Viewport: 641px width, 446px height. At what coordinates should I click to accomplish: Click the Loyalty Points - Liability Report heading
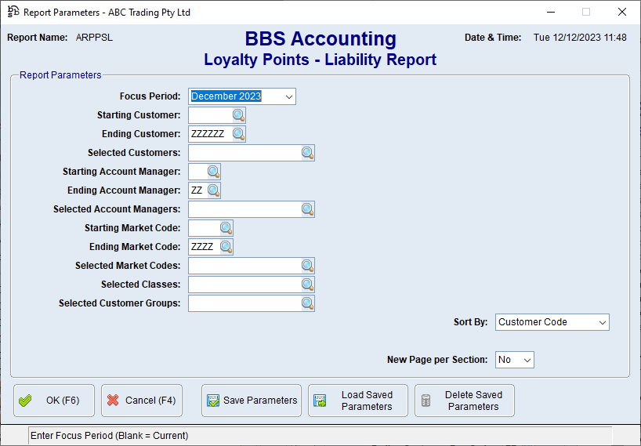320,60
